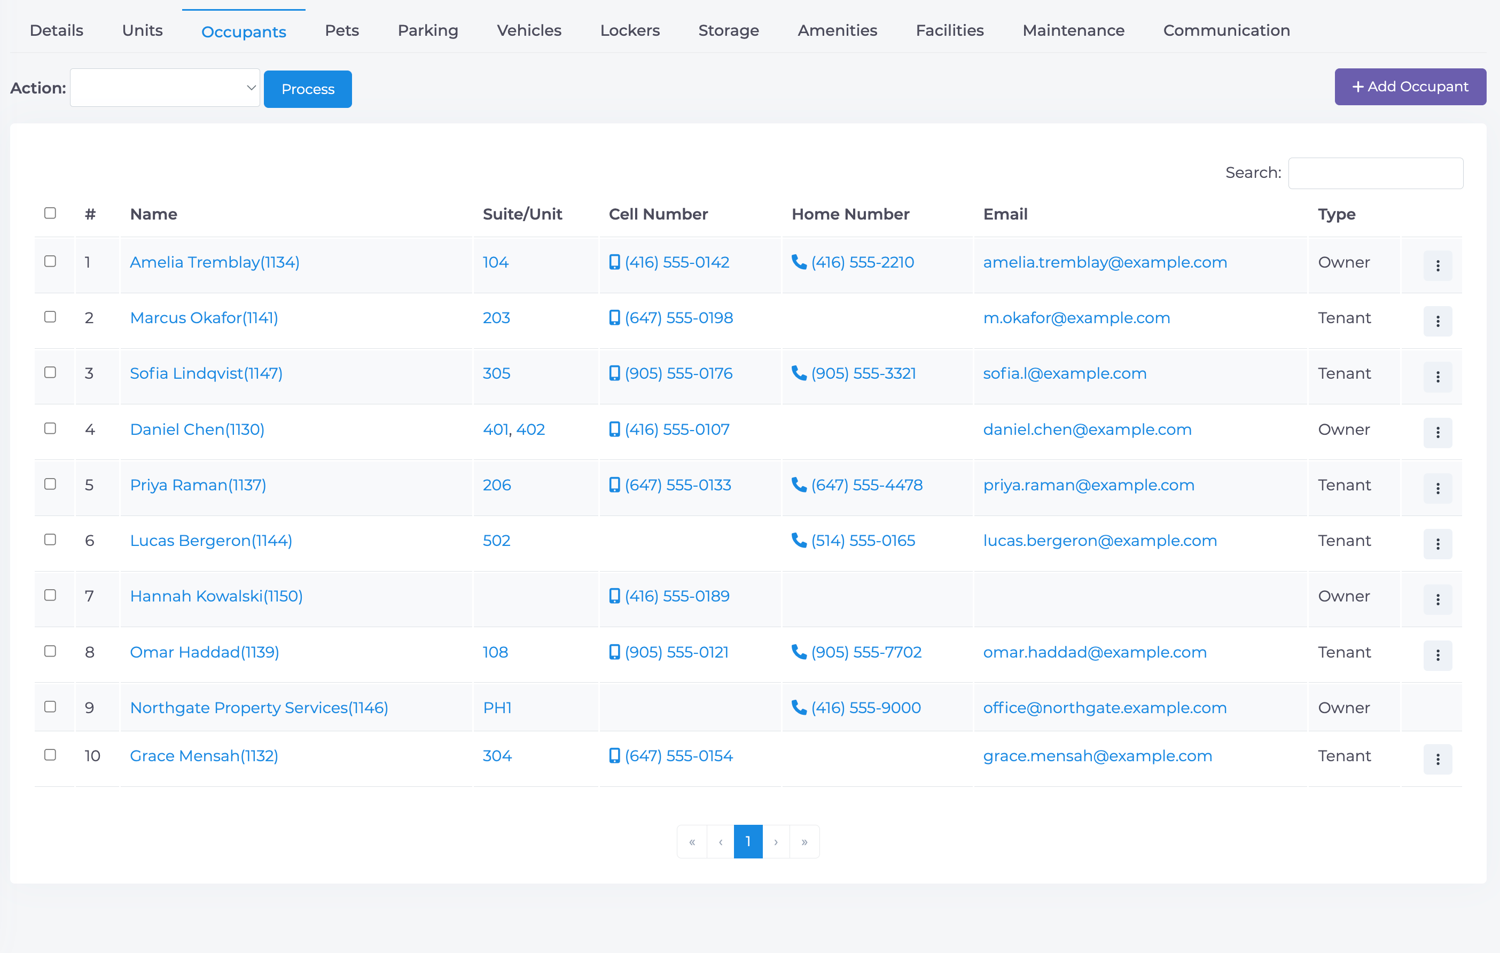Go to the next page using the single arrow
The image size is (1500, 953).
[776, 841]
